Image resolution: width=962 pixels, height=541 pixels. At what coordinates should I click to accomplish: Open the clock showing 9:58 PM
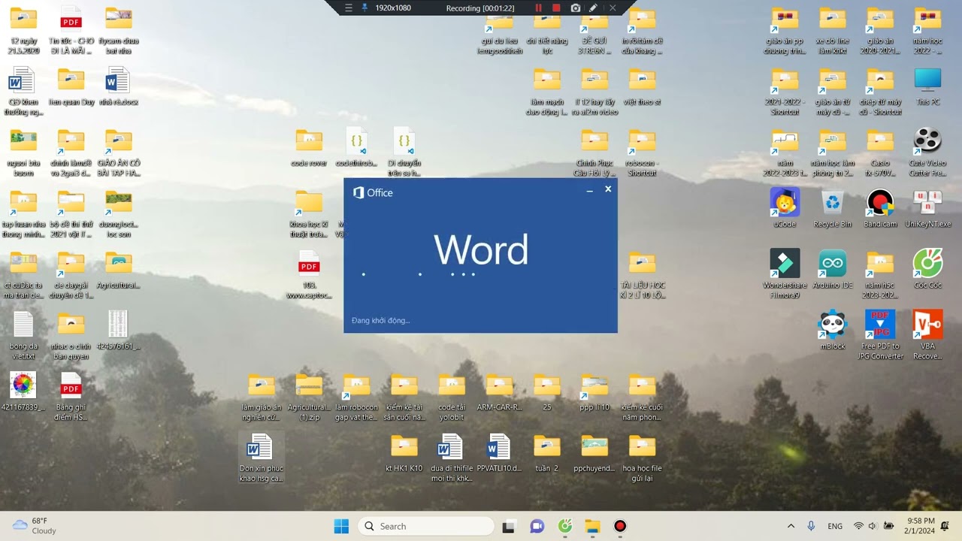(x=921, y=526)
